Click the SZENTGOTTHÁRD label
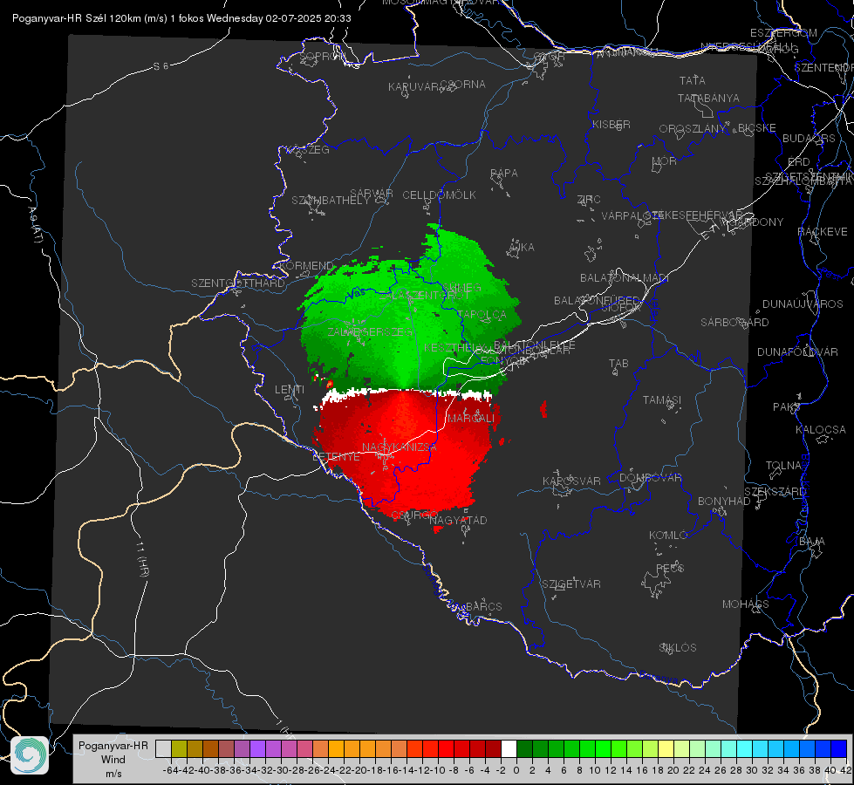854x785 pixels. (238, 283)
